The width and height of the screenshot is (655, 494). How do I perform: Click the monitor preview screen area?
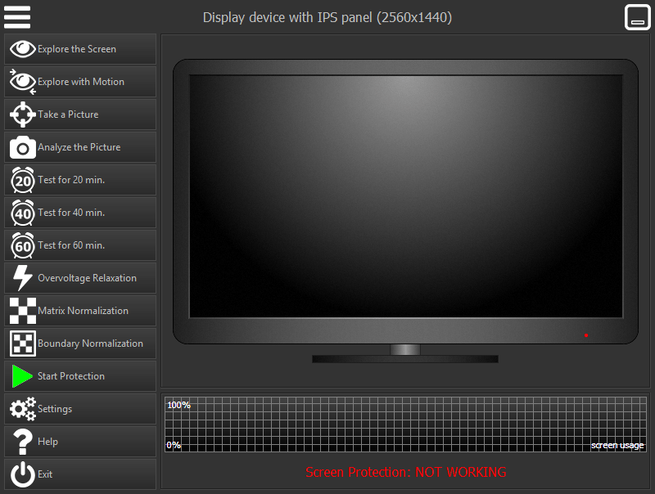[405, 196]
